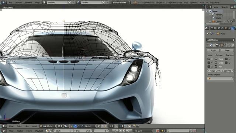
Task: Open the Outliner Search menu
Action: [225, 7]
